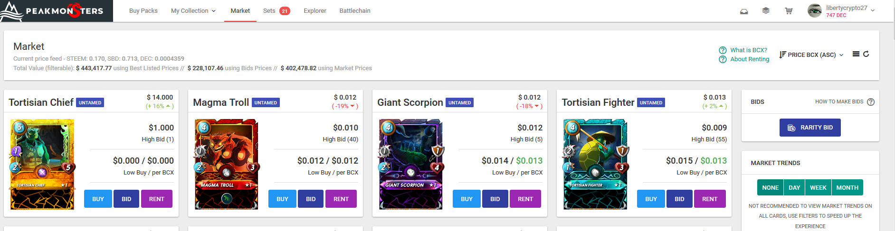This screenshot has height=231, width=895.
Task: Select NONE market trend period
Action: click(x=770, y=187)
